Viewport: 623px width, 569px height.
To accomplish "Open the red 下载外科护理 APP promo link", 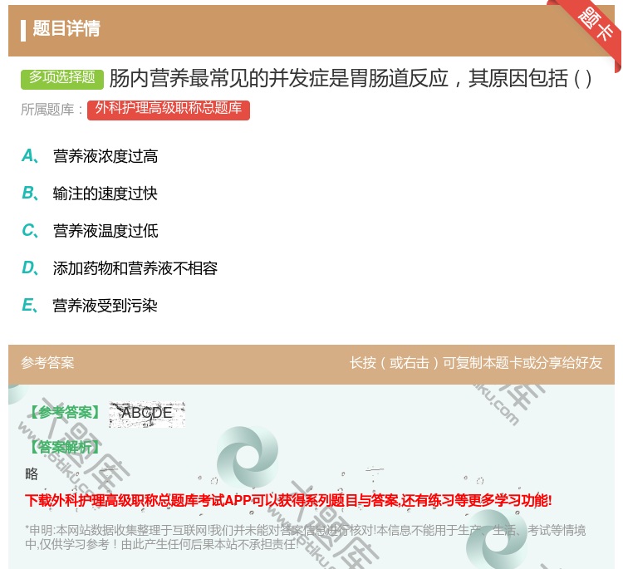I will (x=288, y=500).
